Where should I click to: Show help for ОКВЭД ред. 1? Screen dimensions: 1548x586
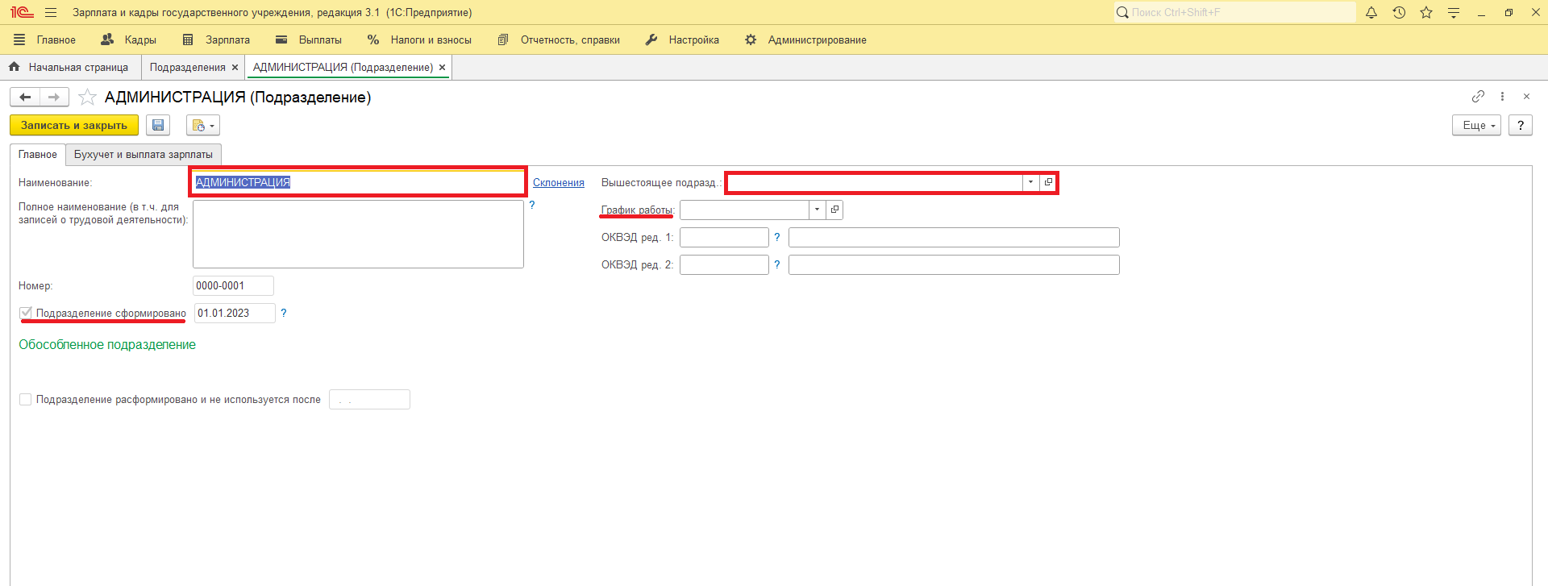point(777,237)
